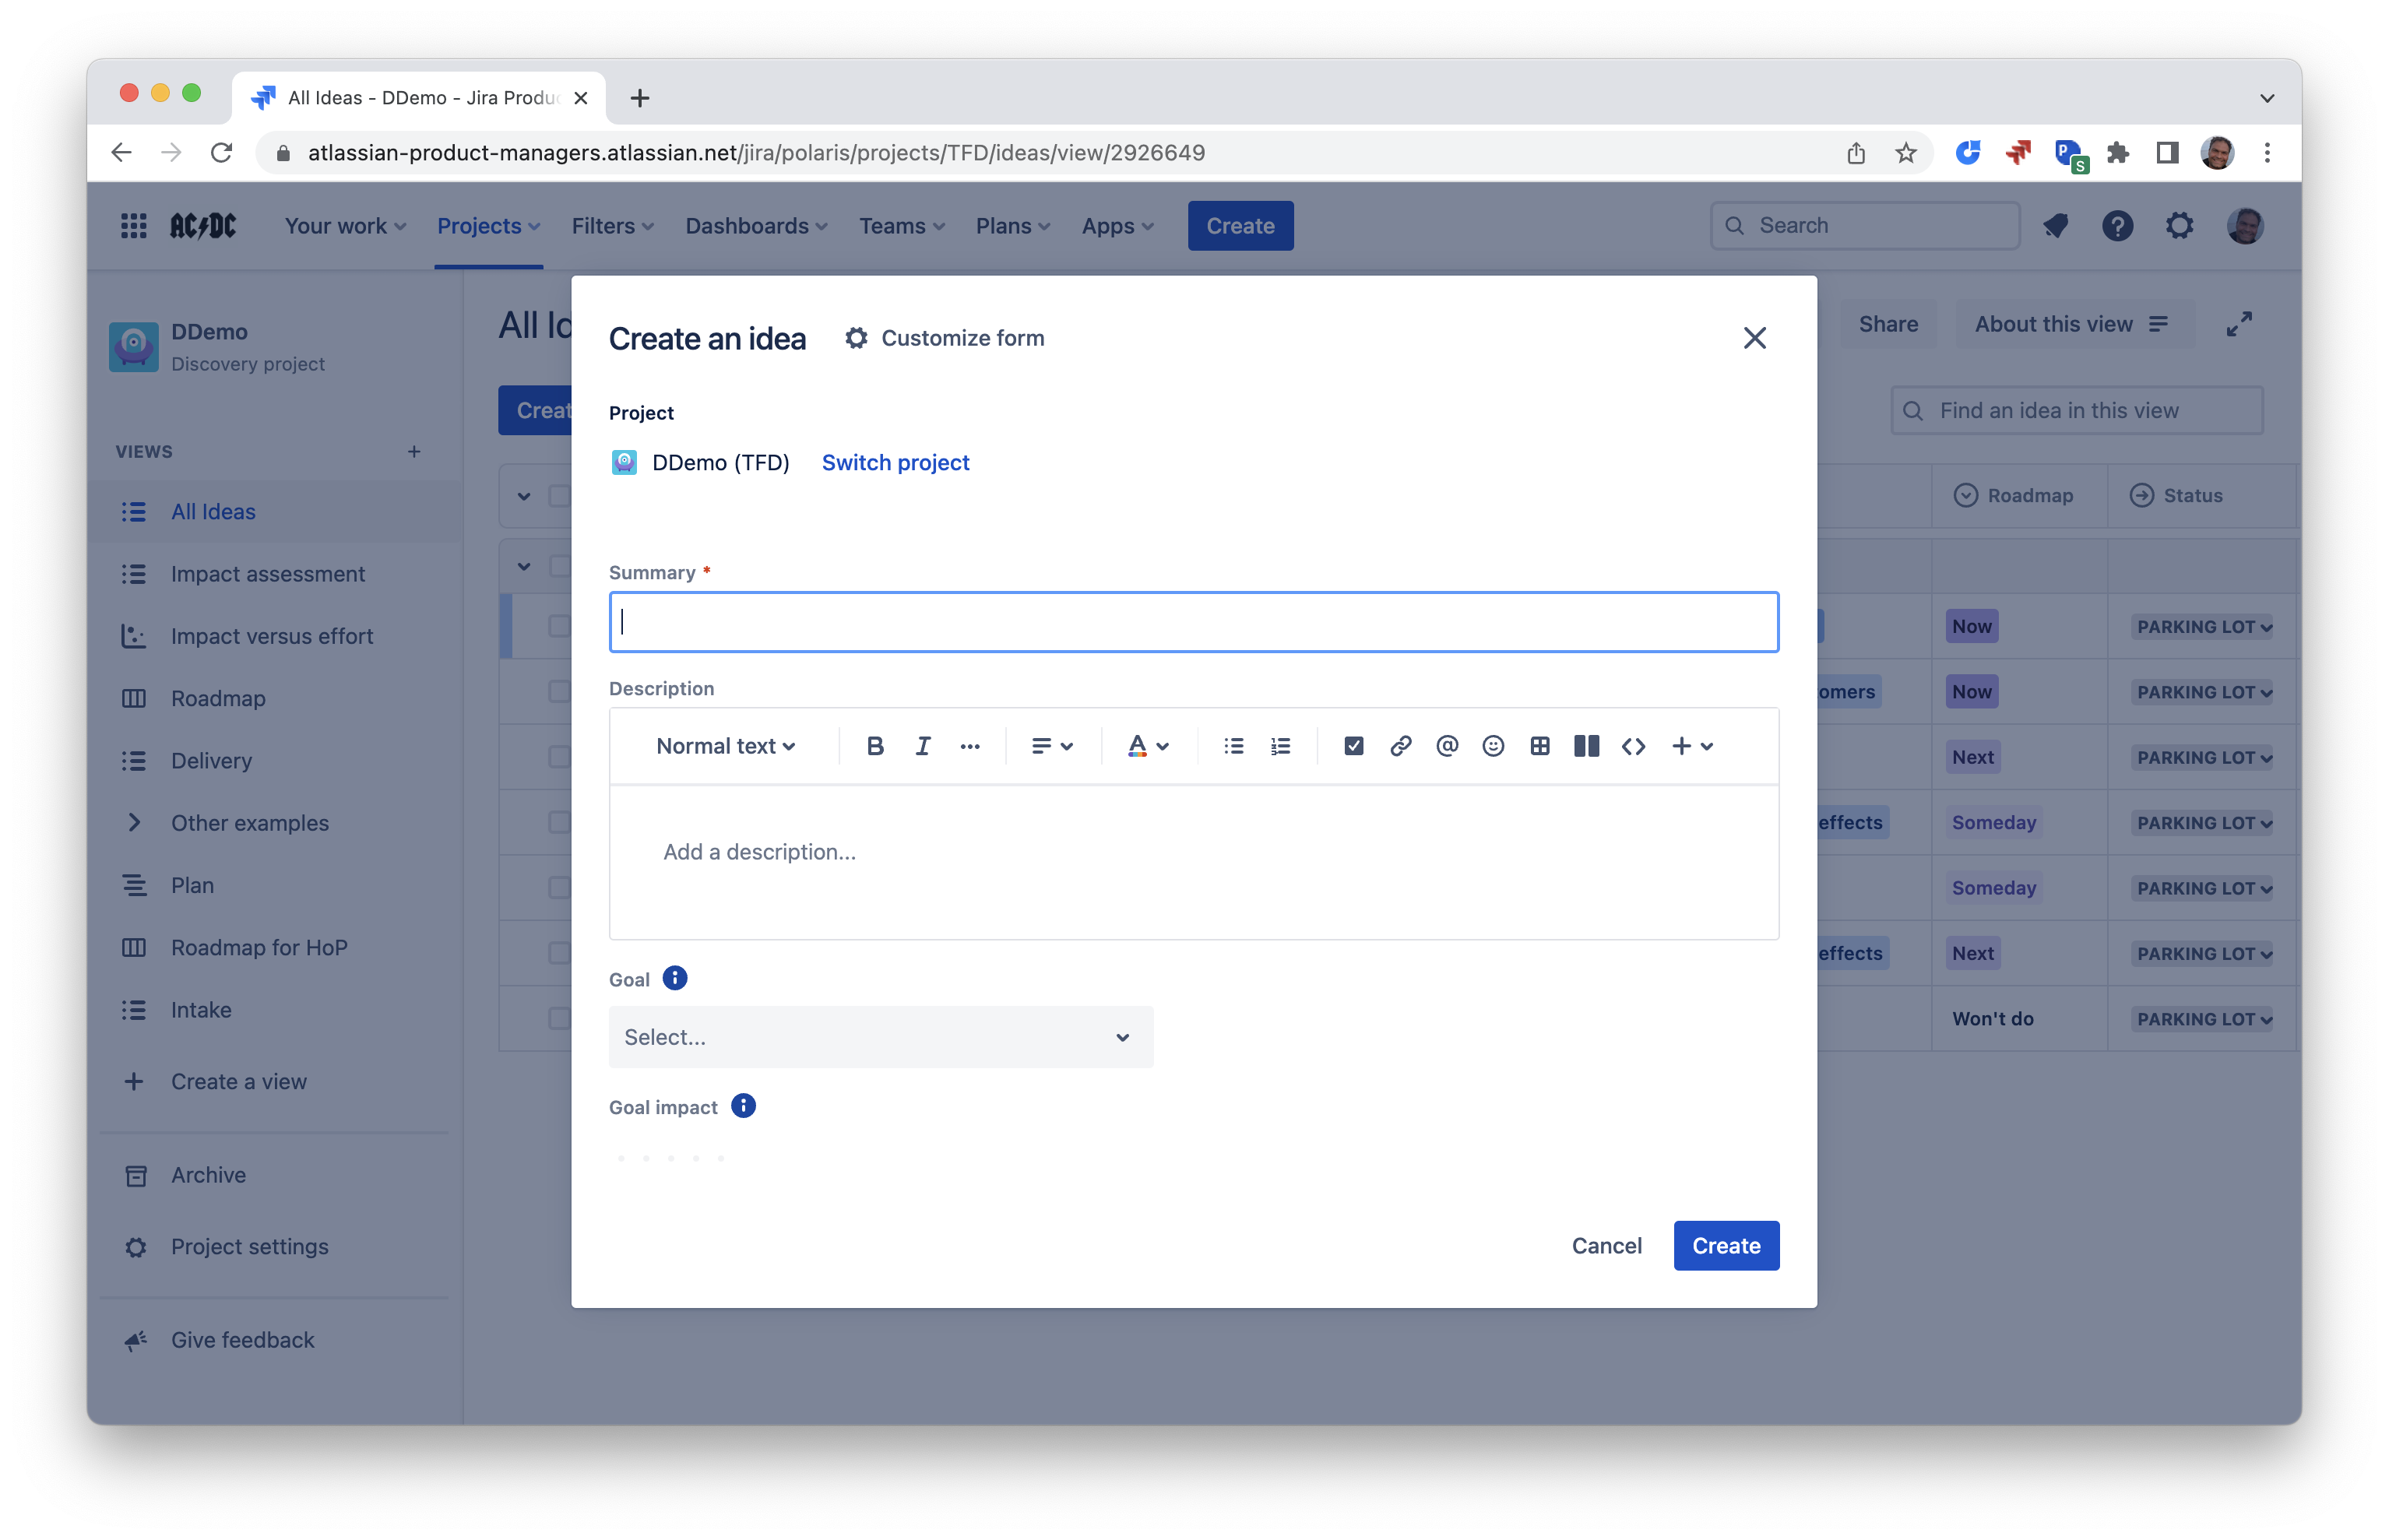Apply italic formatting to description

click(x=922, y=746)
